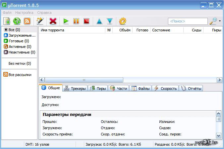Click the Доступно label
The width and height of the screenshot is (224, 149).
tap(50, 105)
